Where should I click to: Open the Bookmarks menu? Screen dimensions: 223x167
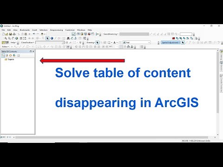coord(25,30)
